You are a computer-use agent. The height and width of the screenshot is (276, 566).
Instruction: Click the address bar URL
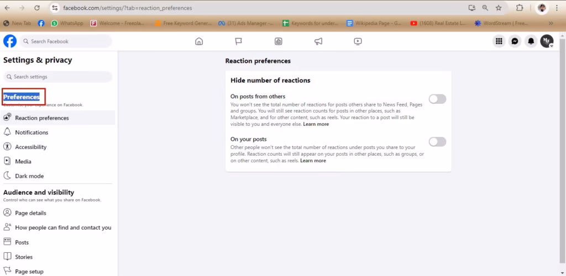(128, 8)
